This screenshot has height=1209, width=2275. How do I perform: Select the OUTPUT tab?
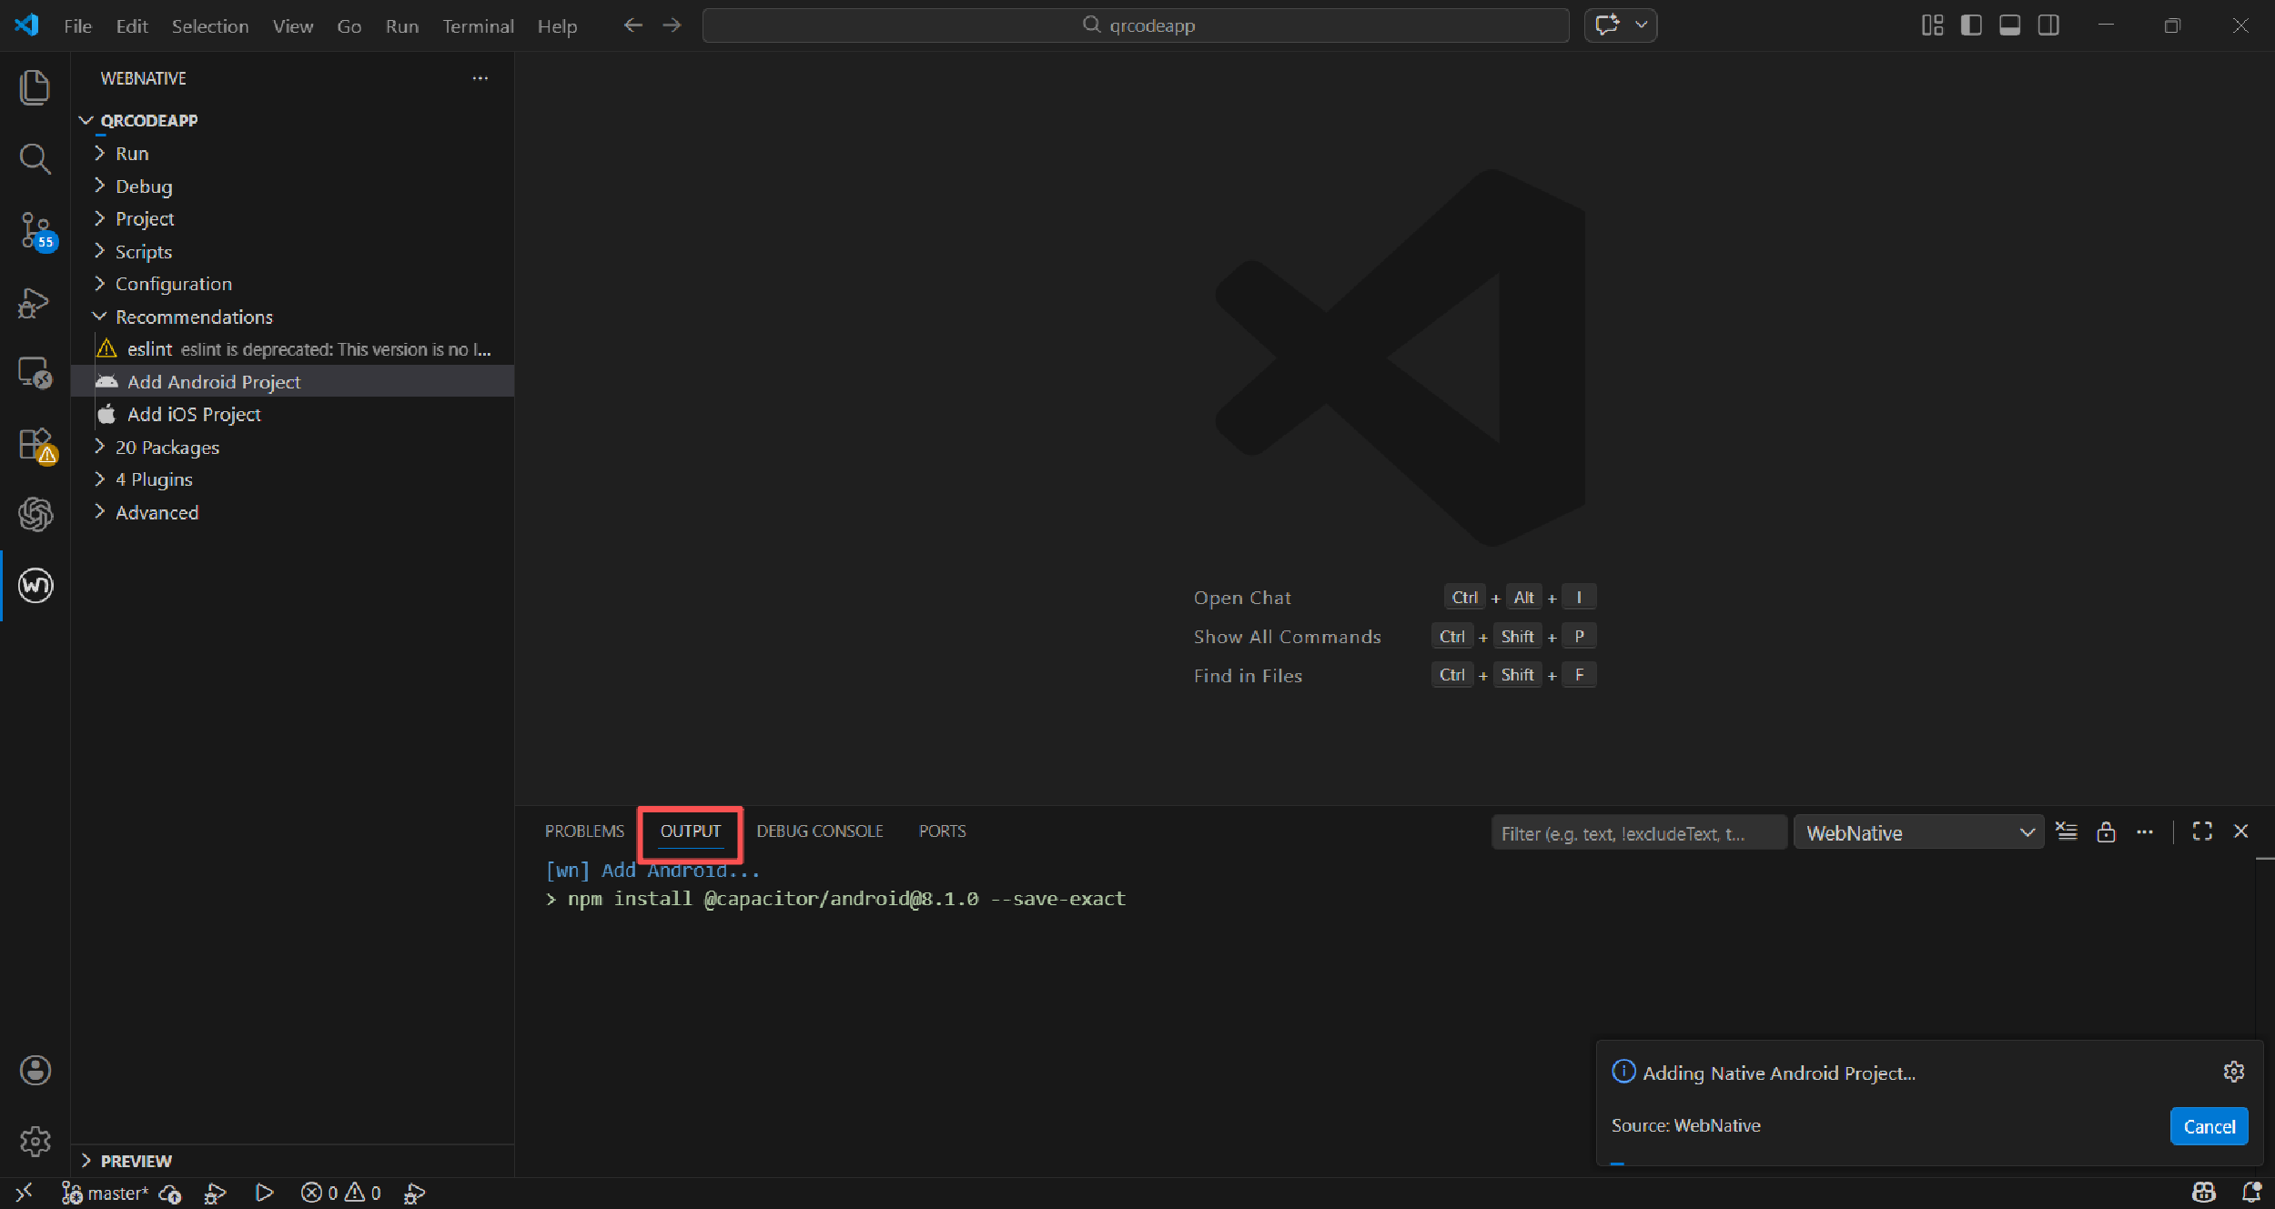(691, 831)
